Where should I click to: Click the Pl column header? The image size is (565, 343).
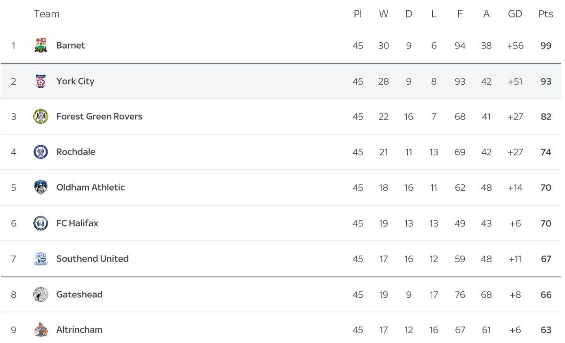[x=357, y=14]
